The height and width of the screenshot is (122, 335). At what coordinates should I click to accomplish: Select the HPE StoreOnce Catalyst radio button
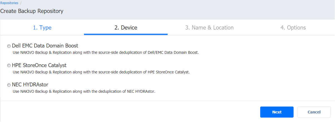coord(9,66)
